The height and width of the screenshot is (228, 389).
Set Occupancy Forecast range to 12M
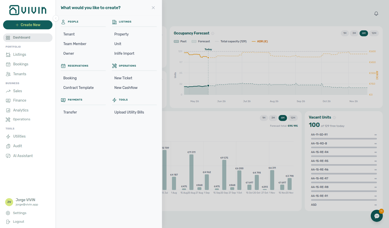pos(374,33)
